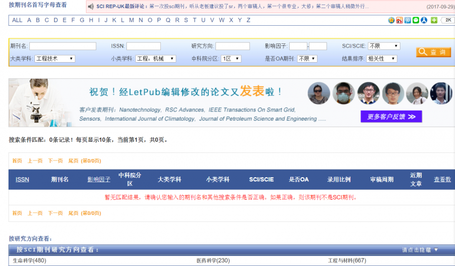Viewport: 455px width, 266px height.
Task: Open the 结果排序 dropdown (相关性)
Action: click(382, 59)
